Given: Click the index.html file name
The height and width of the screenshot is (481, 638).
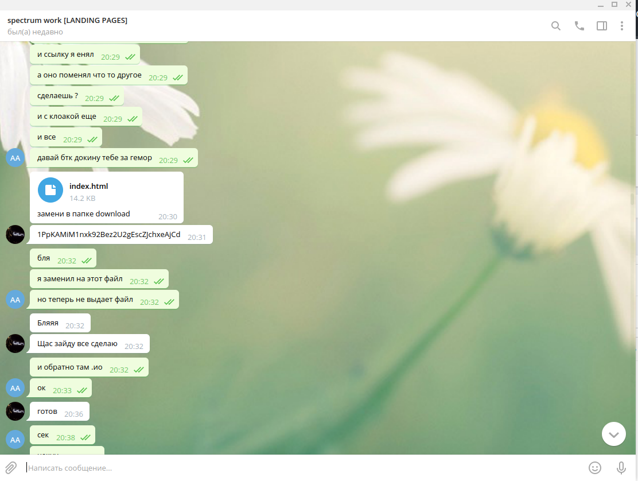Looking at the screenshot, I should (89, 187).
